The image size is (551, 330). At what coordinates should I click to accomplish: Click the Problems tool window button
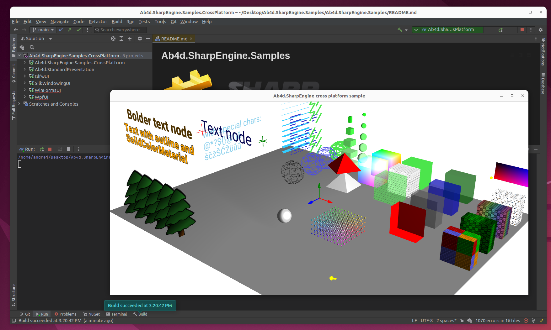coord(65,314)
